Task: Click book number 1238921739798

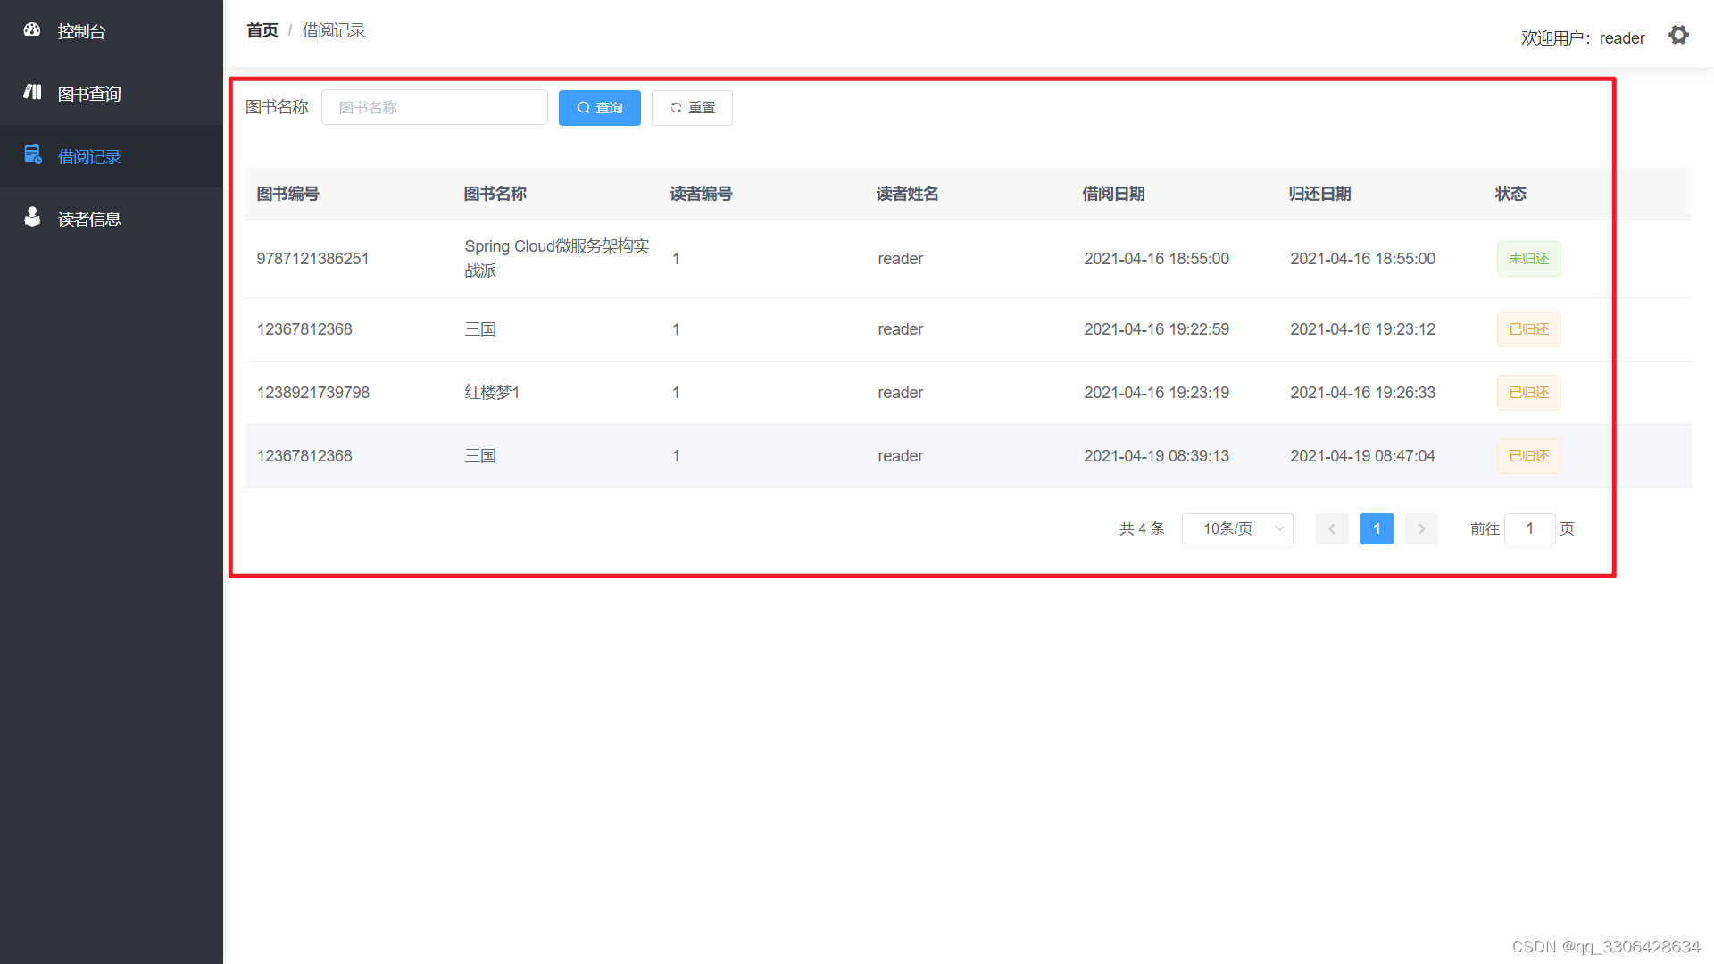Action: 313,393
